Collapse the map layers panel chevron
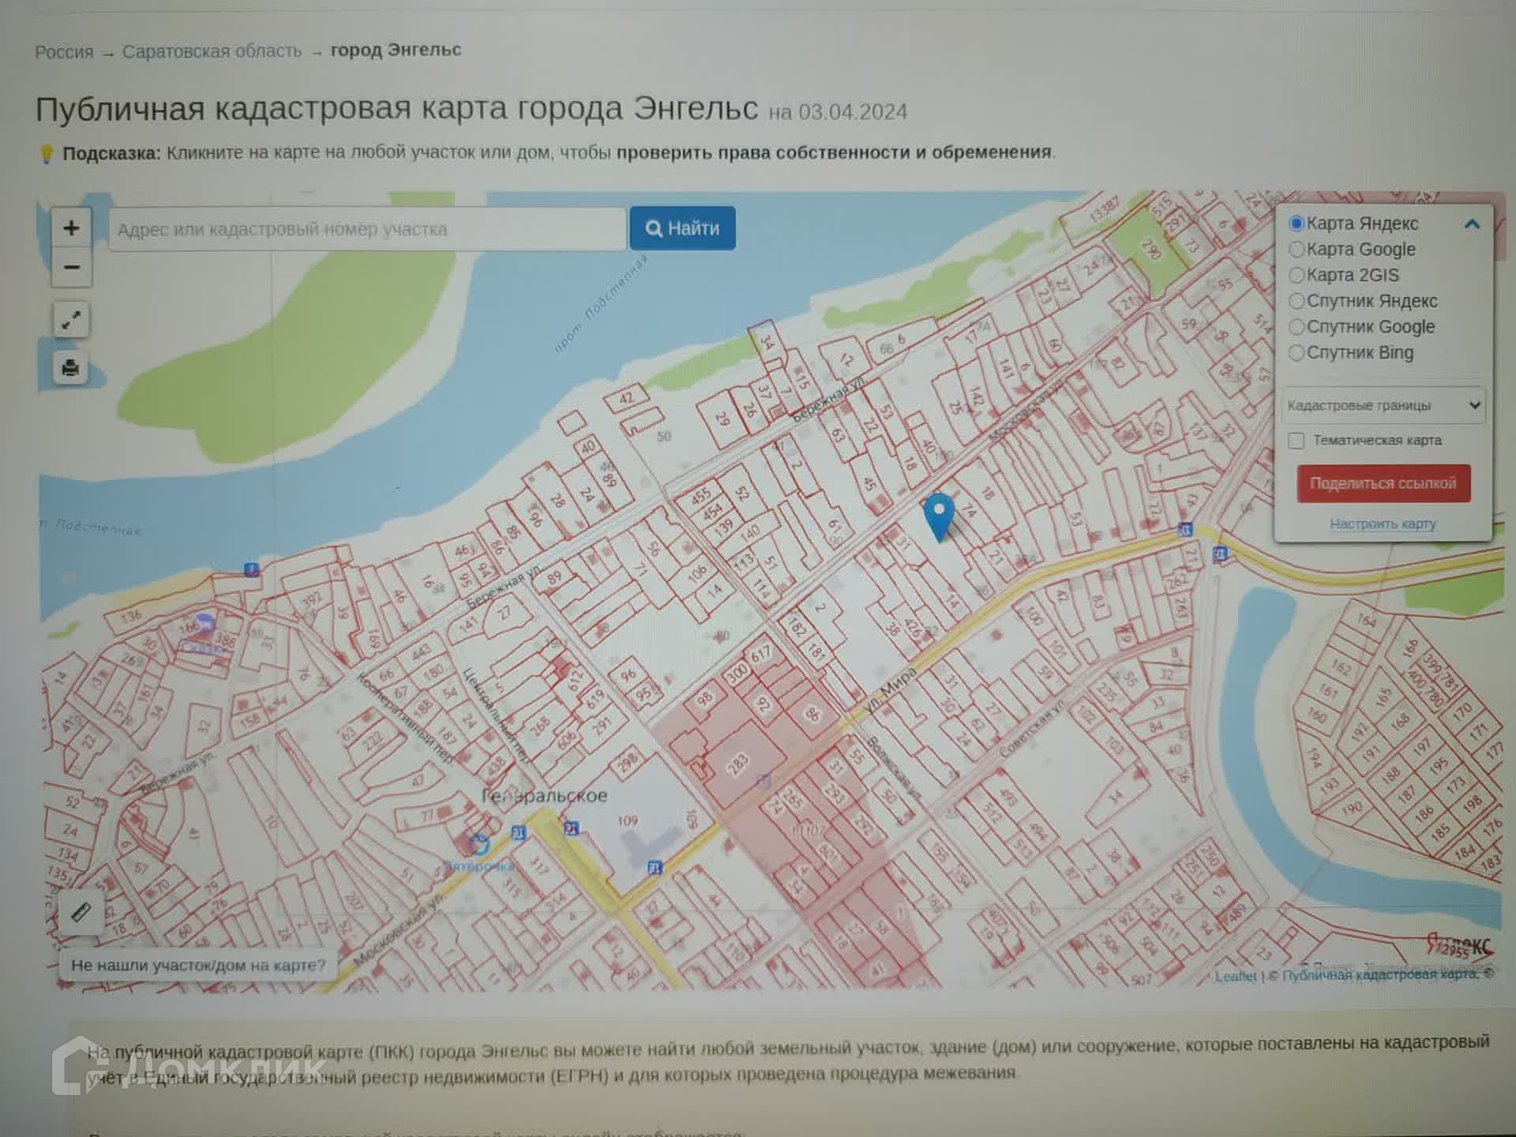 point(1472,224)
